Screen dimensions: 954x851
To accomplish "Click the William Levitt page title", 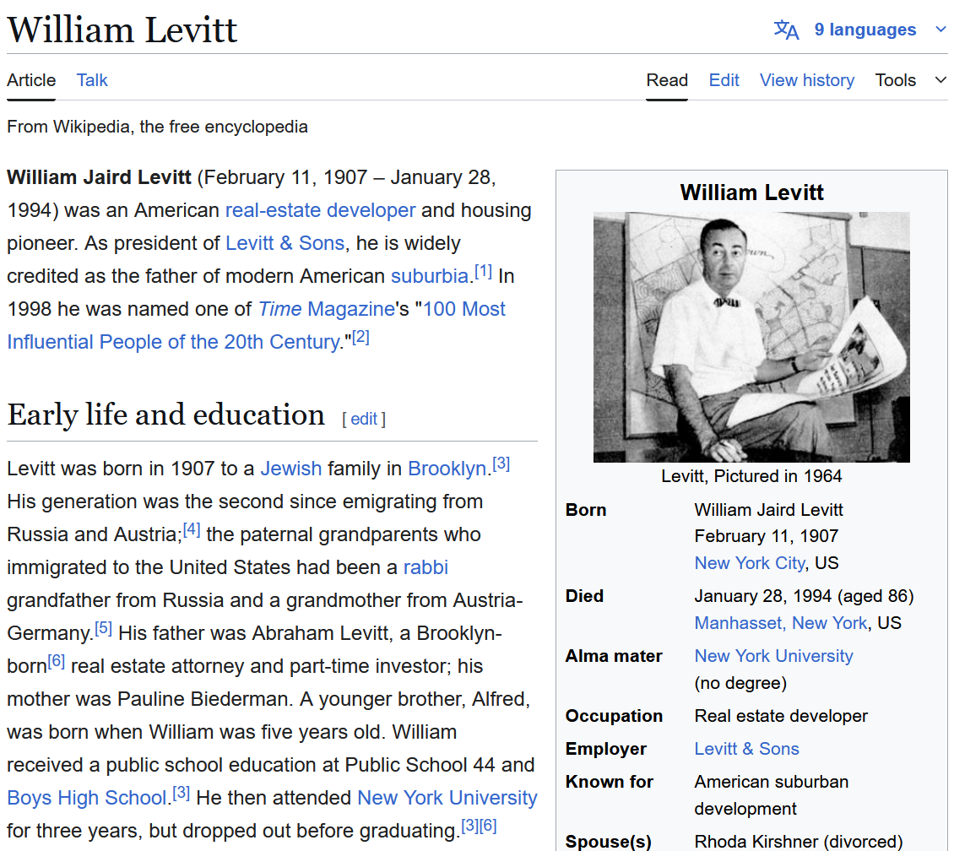I will [122, 30].
